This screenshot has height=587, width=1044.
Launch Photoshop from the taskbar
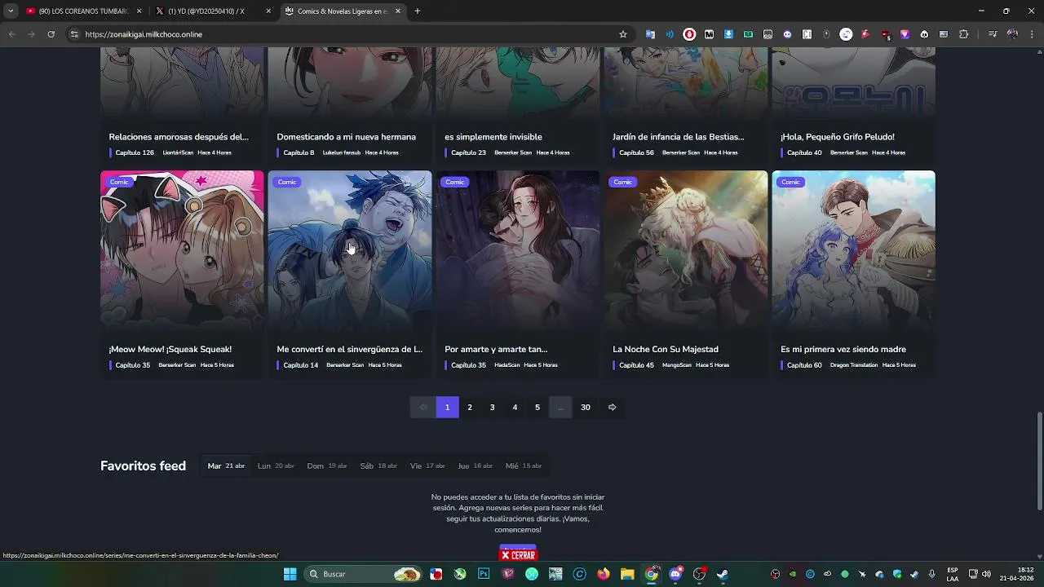tap(484, 574)
